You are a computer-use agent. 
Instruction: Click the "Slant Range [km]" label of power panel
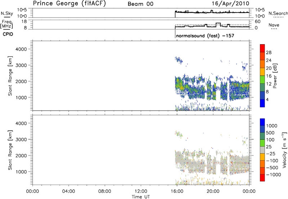tap(10, 76)
